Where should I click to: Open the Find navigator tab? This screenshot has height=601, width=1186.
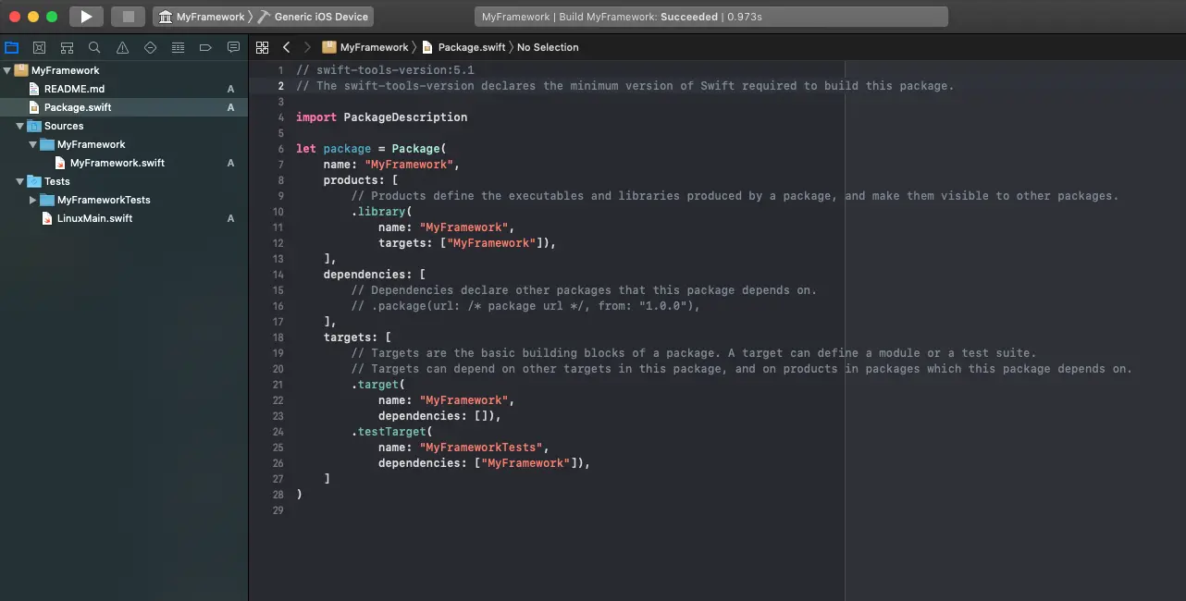coord(94,47)
